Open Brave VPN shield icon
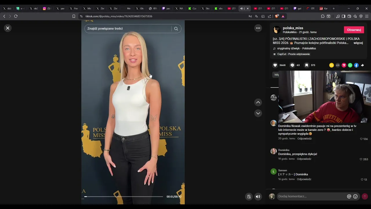 [361, 16]
